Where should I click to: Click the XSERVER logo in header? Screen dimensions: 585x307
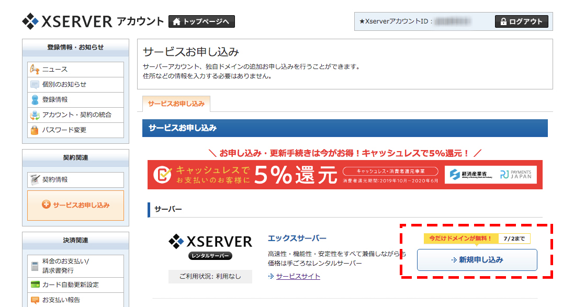click(67, 21)
